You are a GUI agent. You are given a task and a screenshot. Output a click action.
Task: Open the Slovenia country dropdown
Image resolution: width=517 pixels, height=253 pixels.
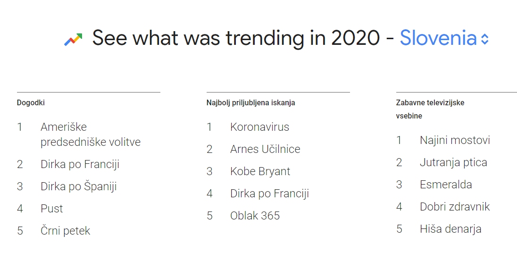[444, 38]
